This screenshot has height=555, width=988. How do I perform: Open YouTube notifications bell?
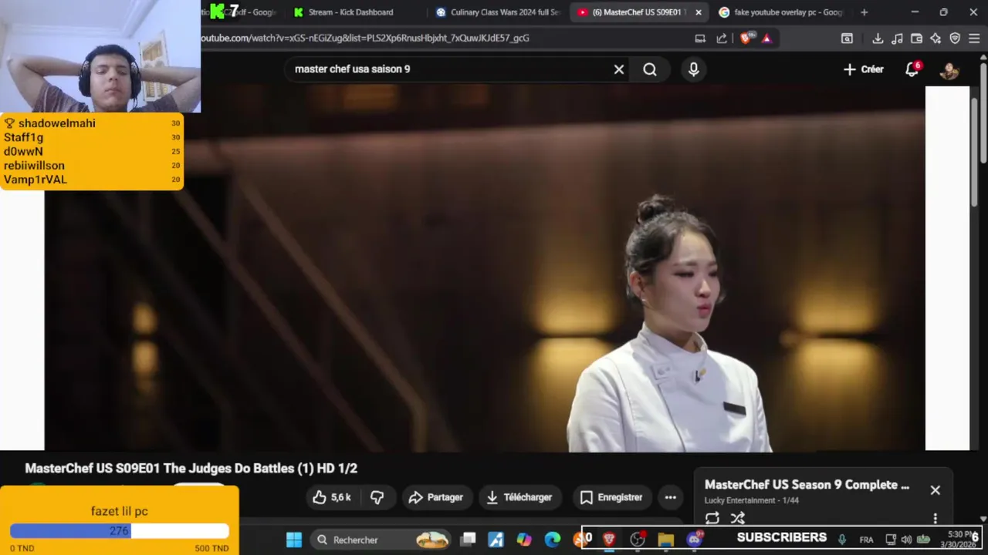[912, 69]
